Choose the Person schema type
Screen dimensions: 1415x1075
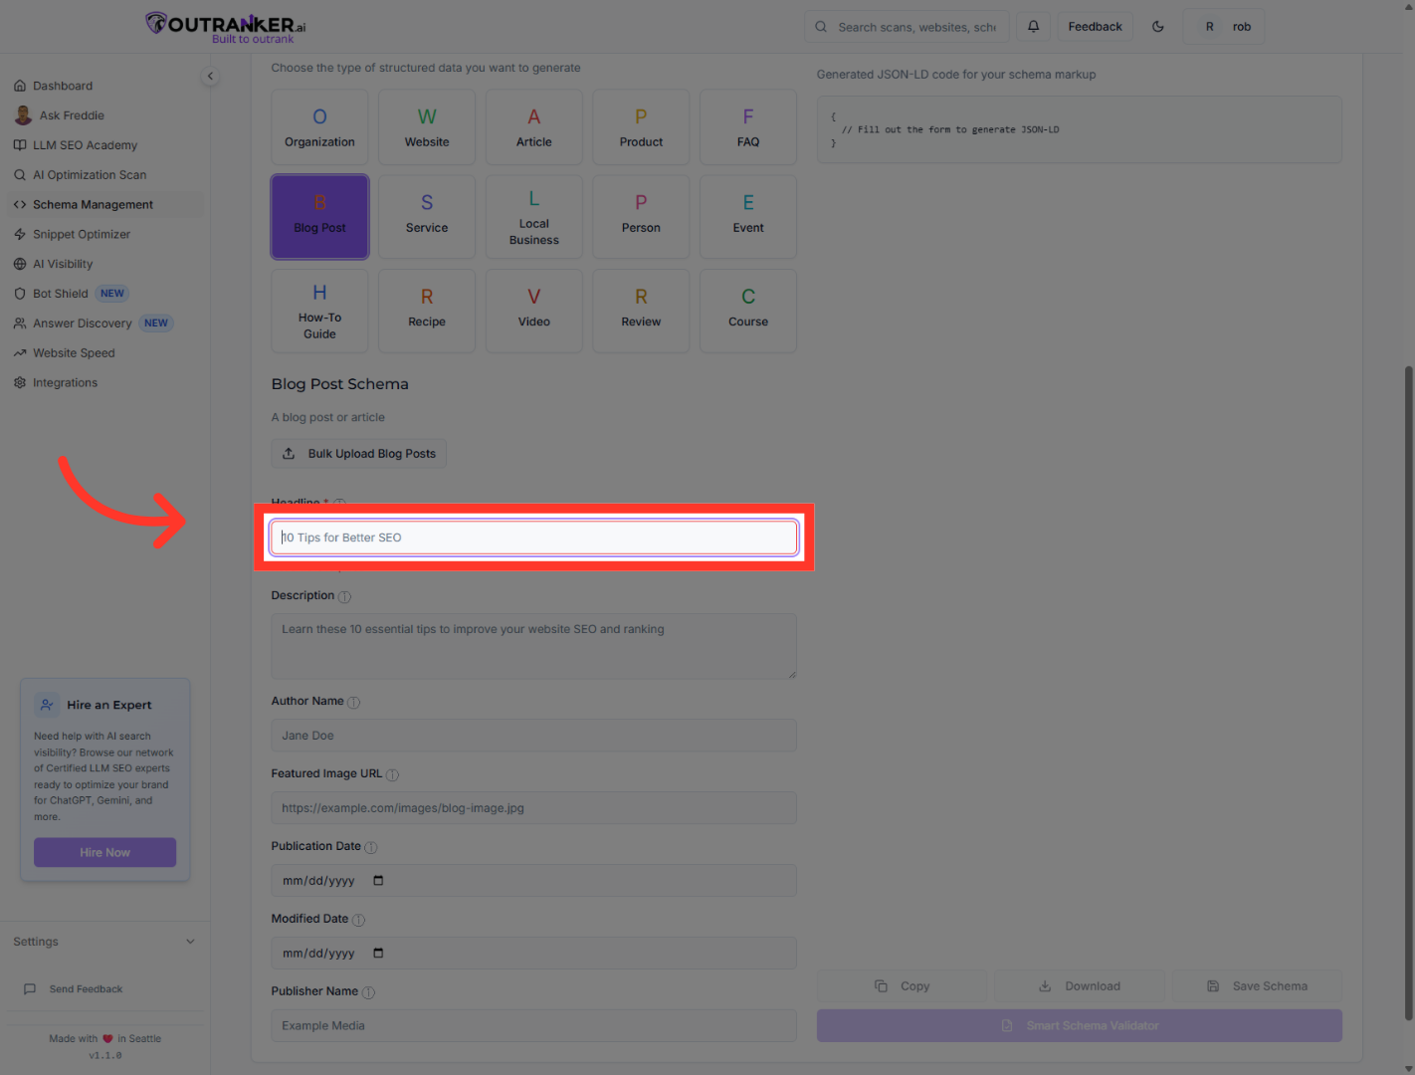641,217
